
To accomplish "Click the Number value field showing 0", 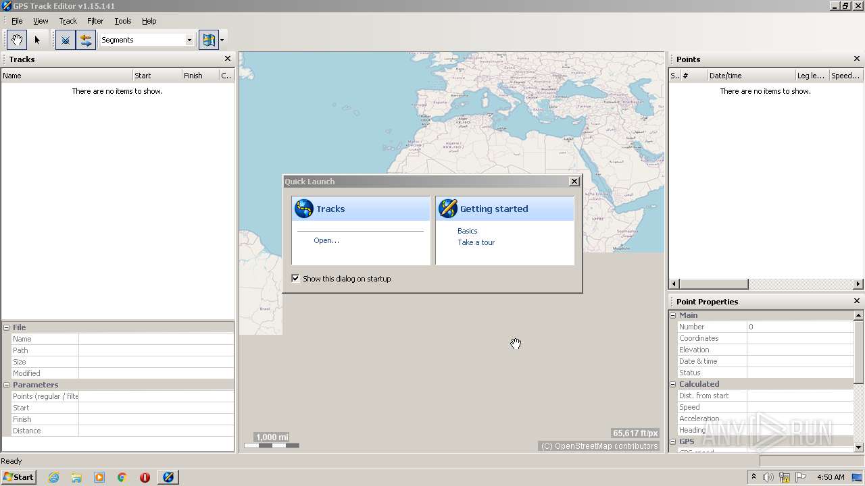I will 800,327.
